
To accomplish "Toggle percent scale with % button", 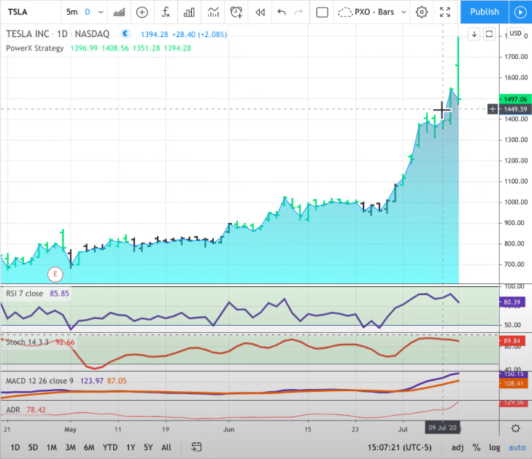I will (x=477, y=447).
